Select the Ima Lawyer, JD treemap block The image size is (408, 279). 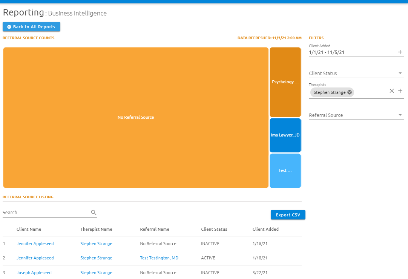(x=285, y=135)
